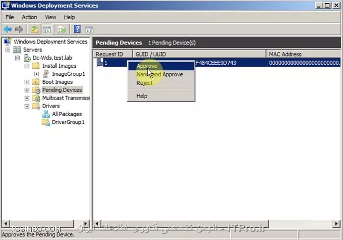343x240 pixels.
Task: Sort by MAC Address column header
Action: (x=304, y=54)
